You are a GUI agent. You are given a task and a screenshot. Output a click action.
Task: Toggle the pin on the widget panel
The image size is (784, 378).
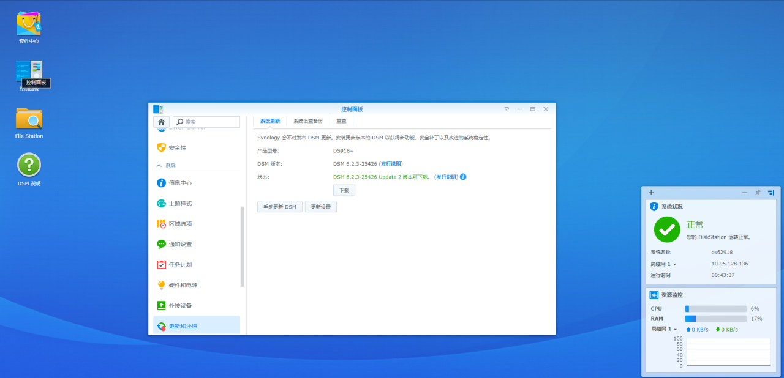(x=758, y=193)
